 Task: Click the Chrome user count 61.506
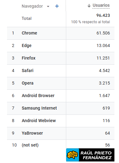pos(103,33)
